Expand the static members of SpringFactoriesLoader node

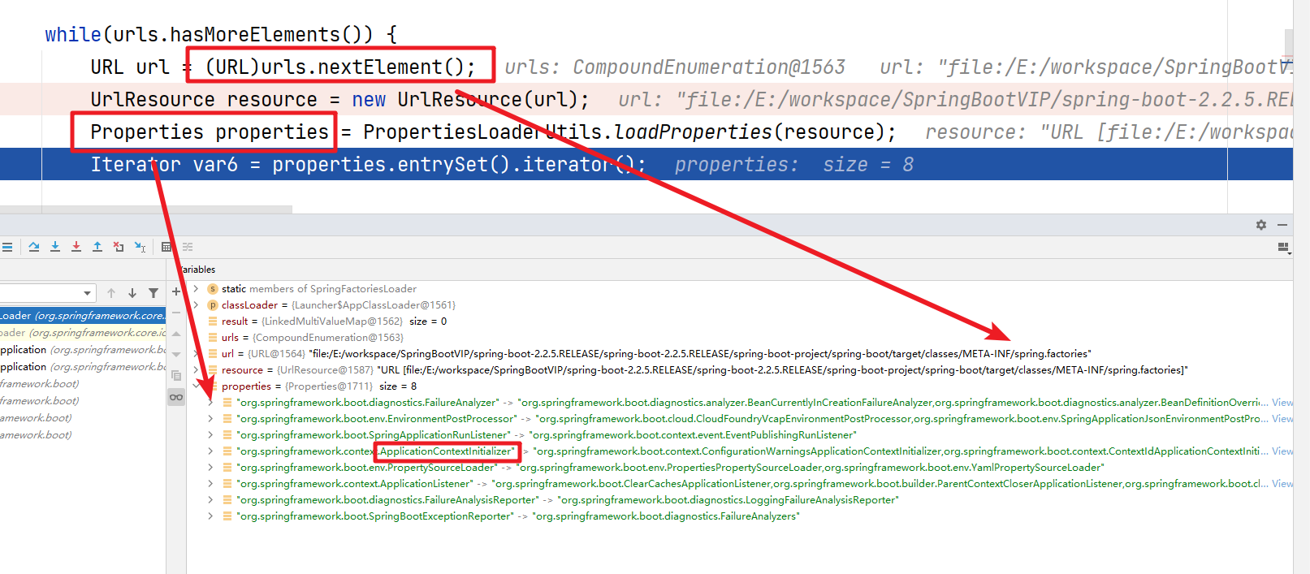196,288
